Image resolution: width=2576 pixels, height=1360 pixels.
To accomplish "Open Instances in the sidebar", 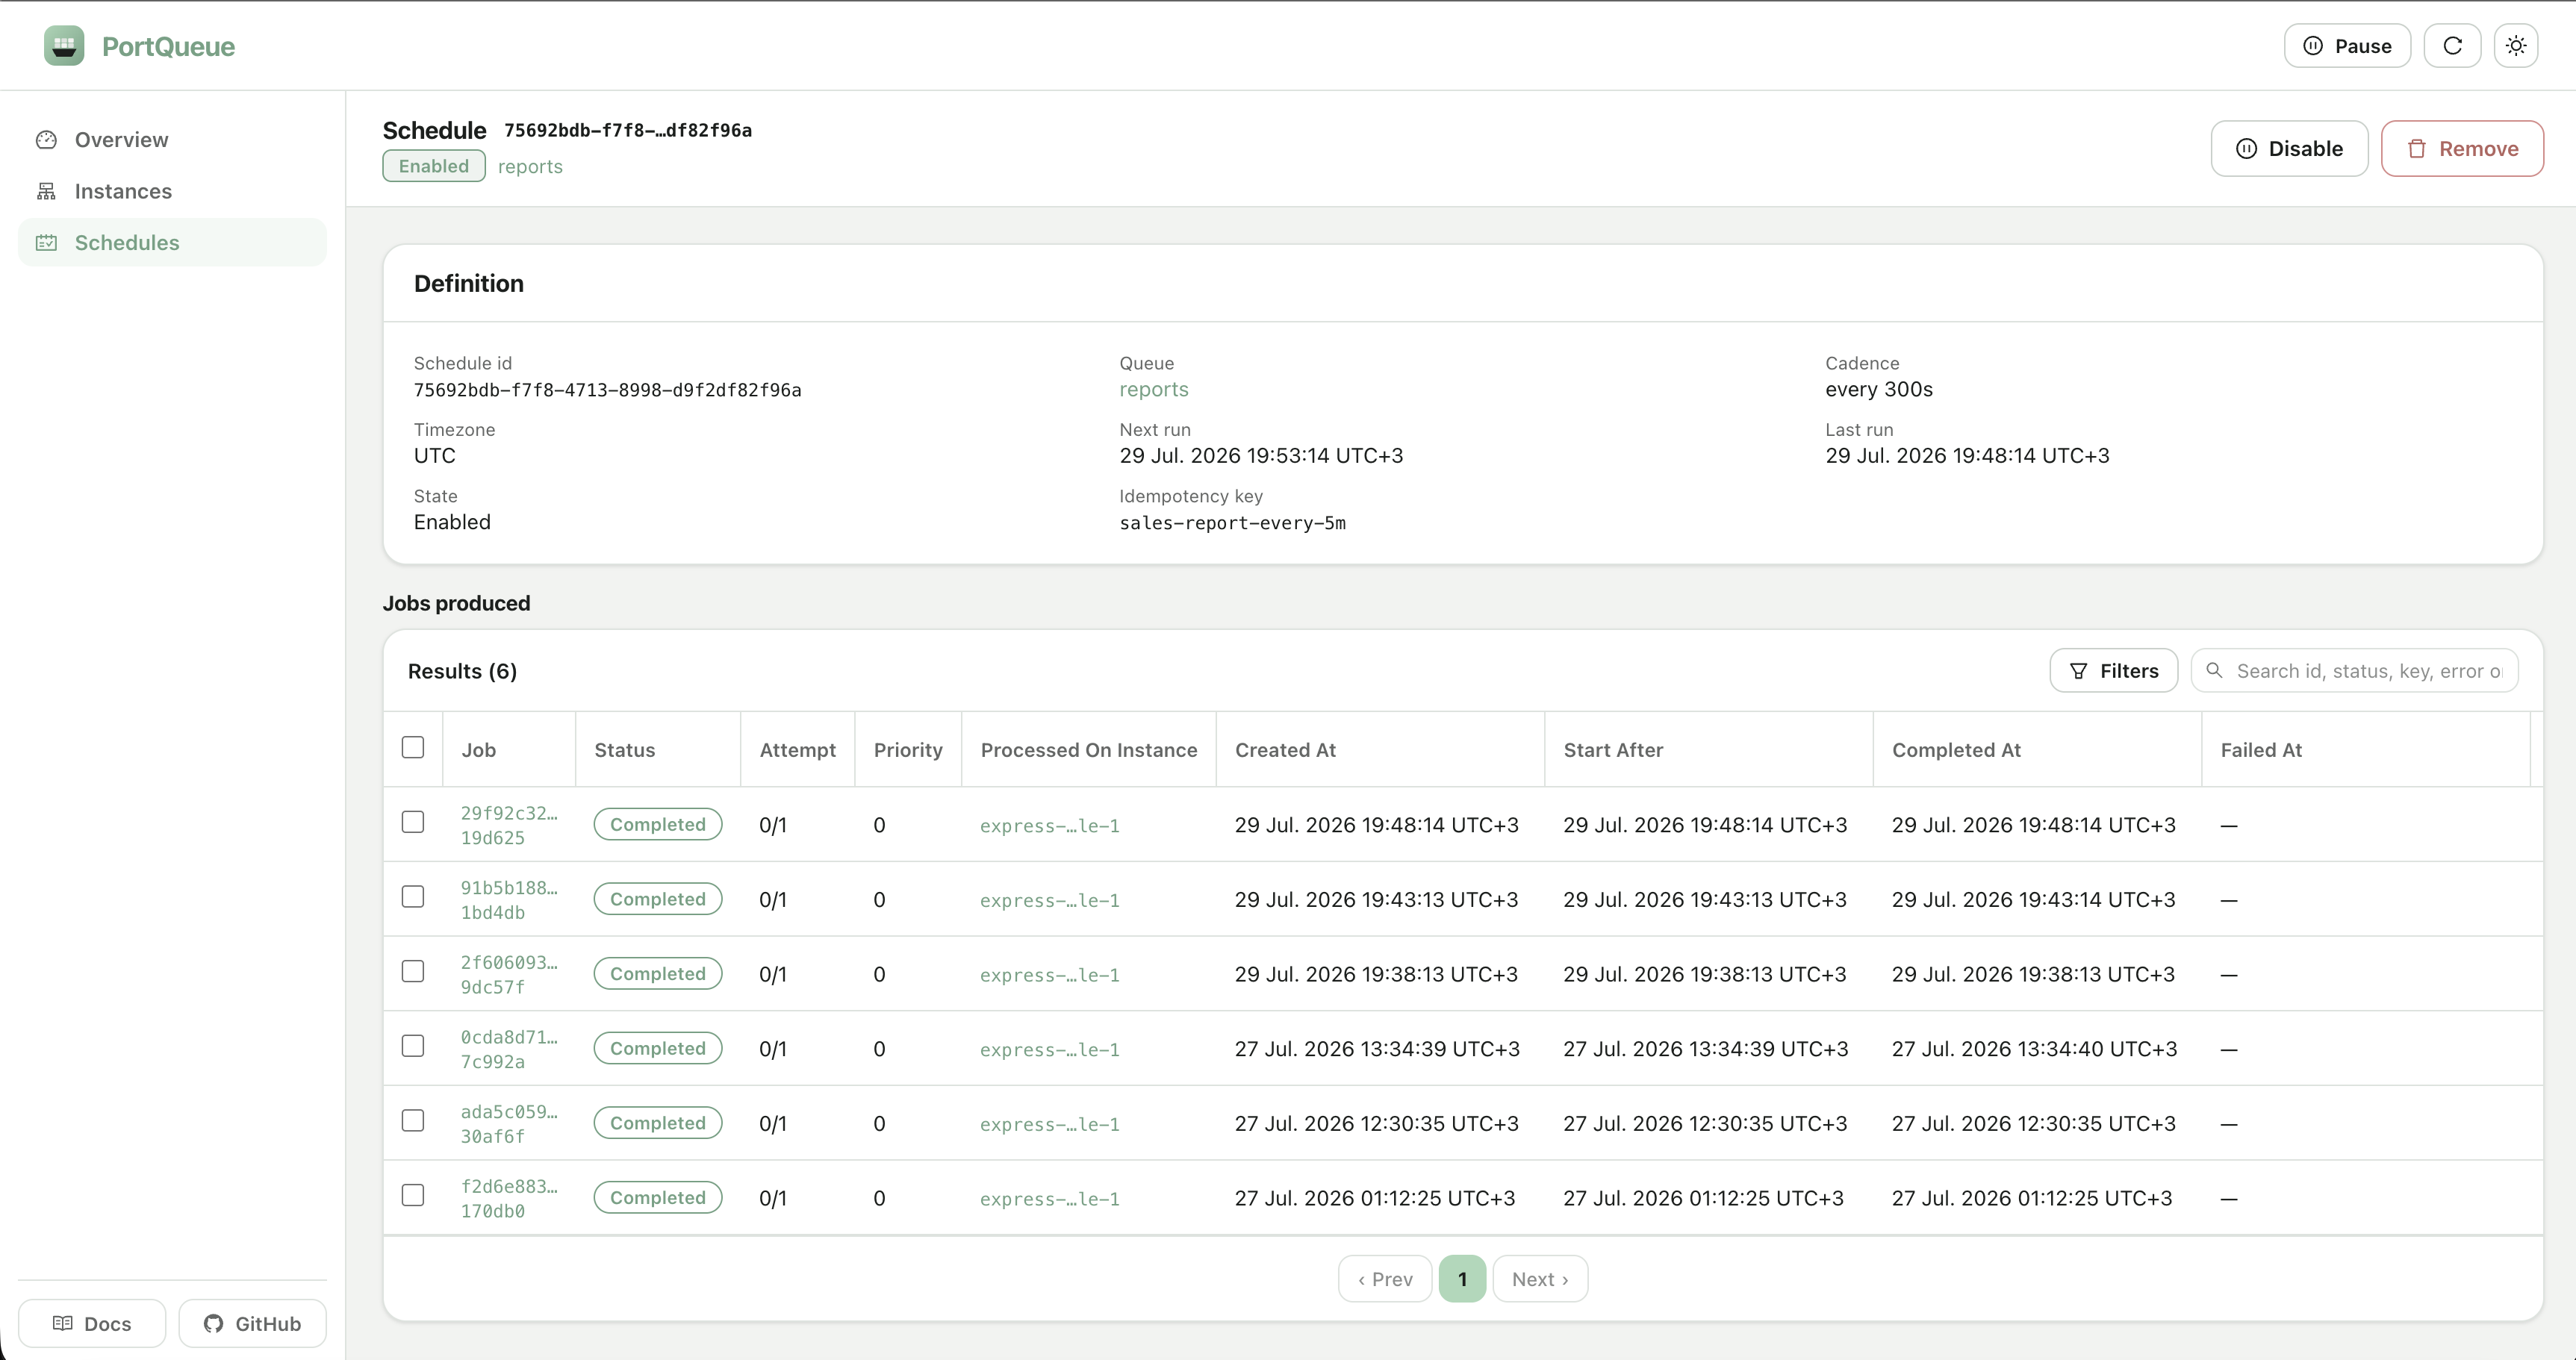I will pos(172,191).
